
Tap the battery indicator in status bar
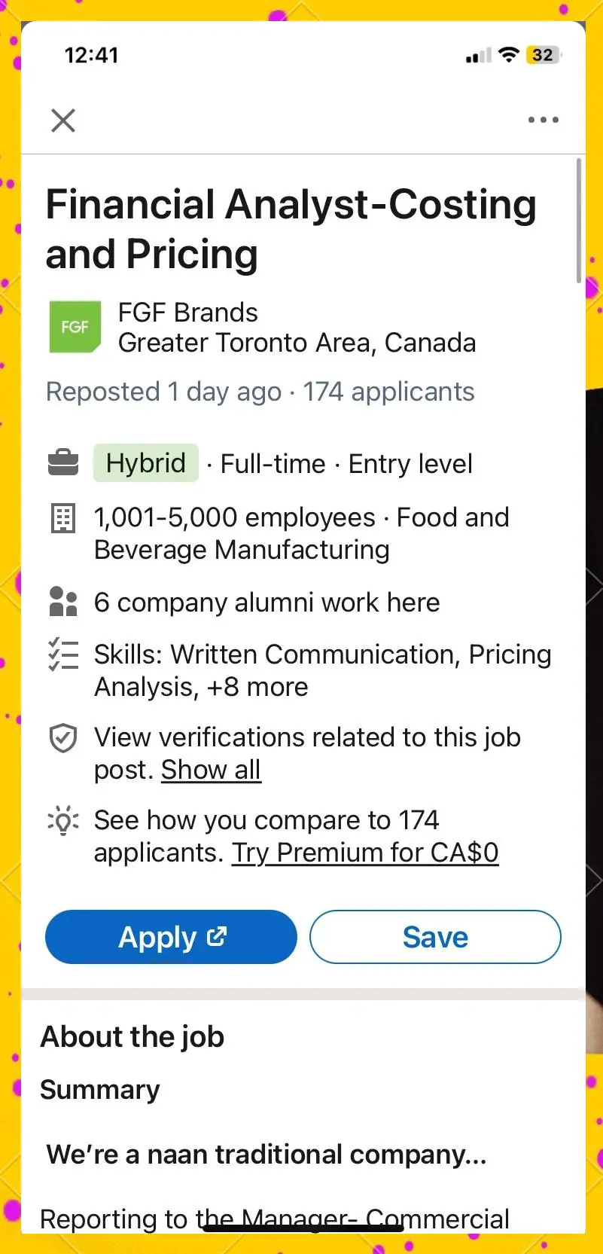(x=544, y=55)
